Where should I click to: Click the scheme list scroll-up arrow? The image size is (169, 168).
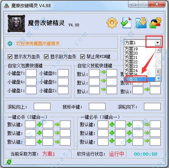(x=158, y=50)
